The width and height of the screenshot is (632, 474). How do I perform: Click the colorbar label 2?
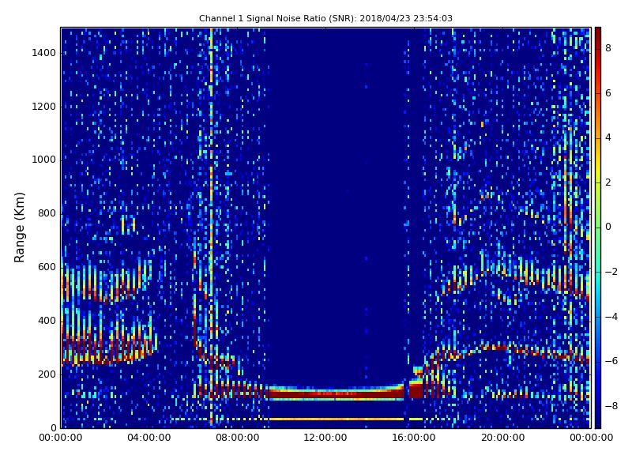(x=608, y=182)
